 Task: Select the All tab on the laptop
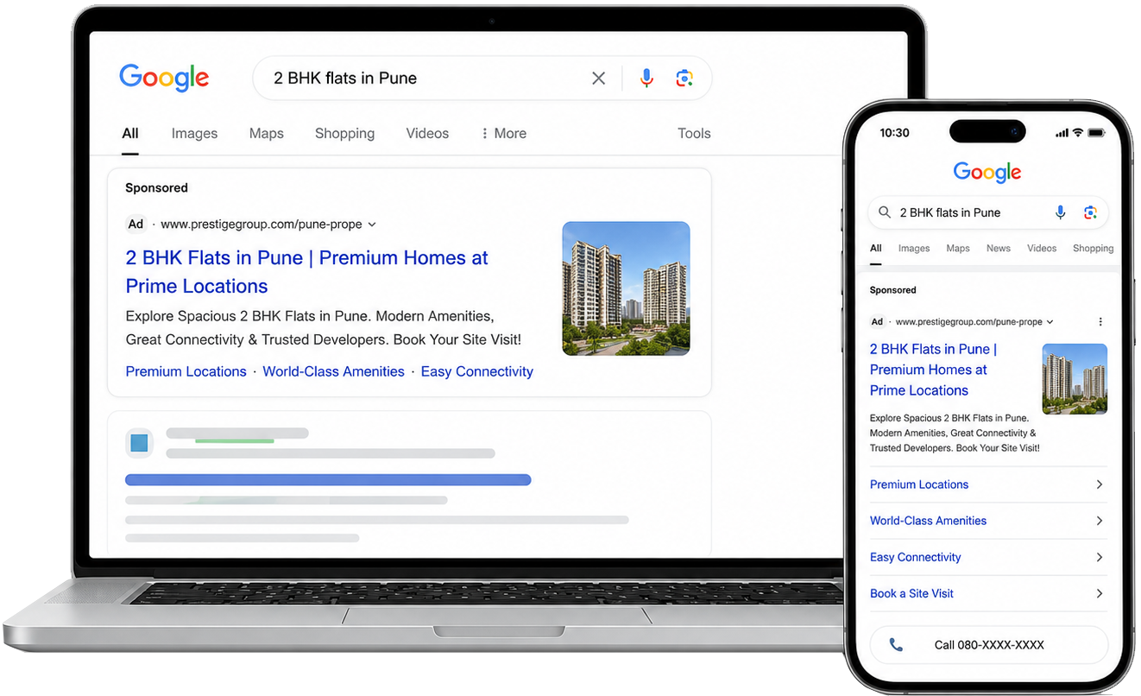130,133
